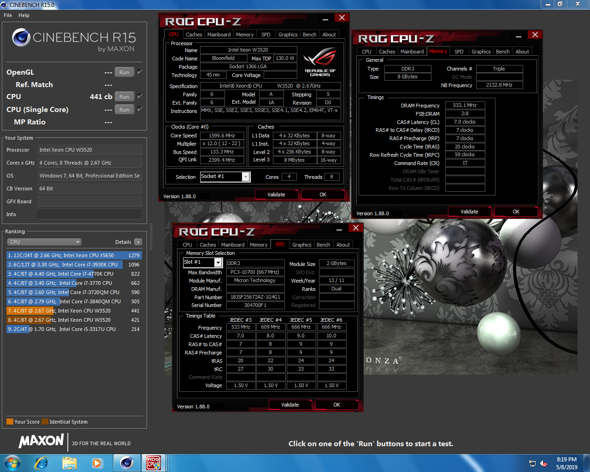Click the Max TDP value 130.0 W

pos(285,58)
